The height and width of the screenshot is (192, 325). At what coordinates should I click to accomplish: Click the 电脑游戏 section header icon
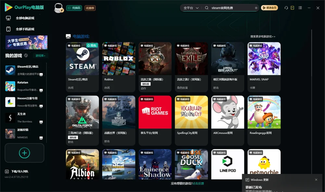(68, 36)
